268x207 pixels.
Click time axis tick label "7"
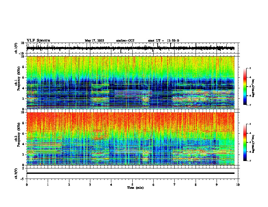click(x=175, y=185)
